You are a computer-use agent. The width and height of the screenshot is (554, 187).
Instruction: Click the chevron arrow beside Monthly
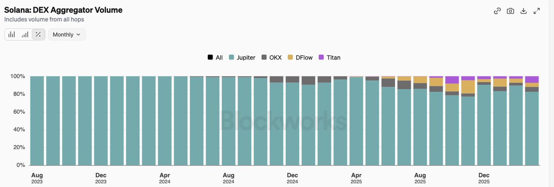(x=78, y=35)
